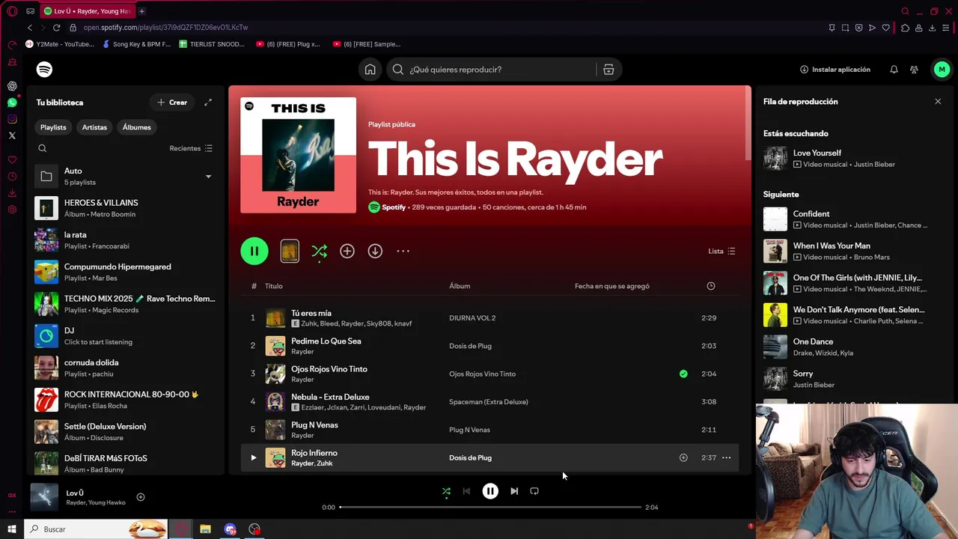The image size is (958, 539).
Task: Open the Plug N Venas album link
Action: point(469,430)
